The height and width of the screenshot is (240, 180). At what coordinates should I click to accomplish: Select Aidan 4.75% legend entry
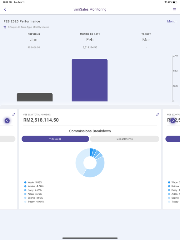pyautogui.click(x=33, y=194)
